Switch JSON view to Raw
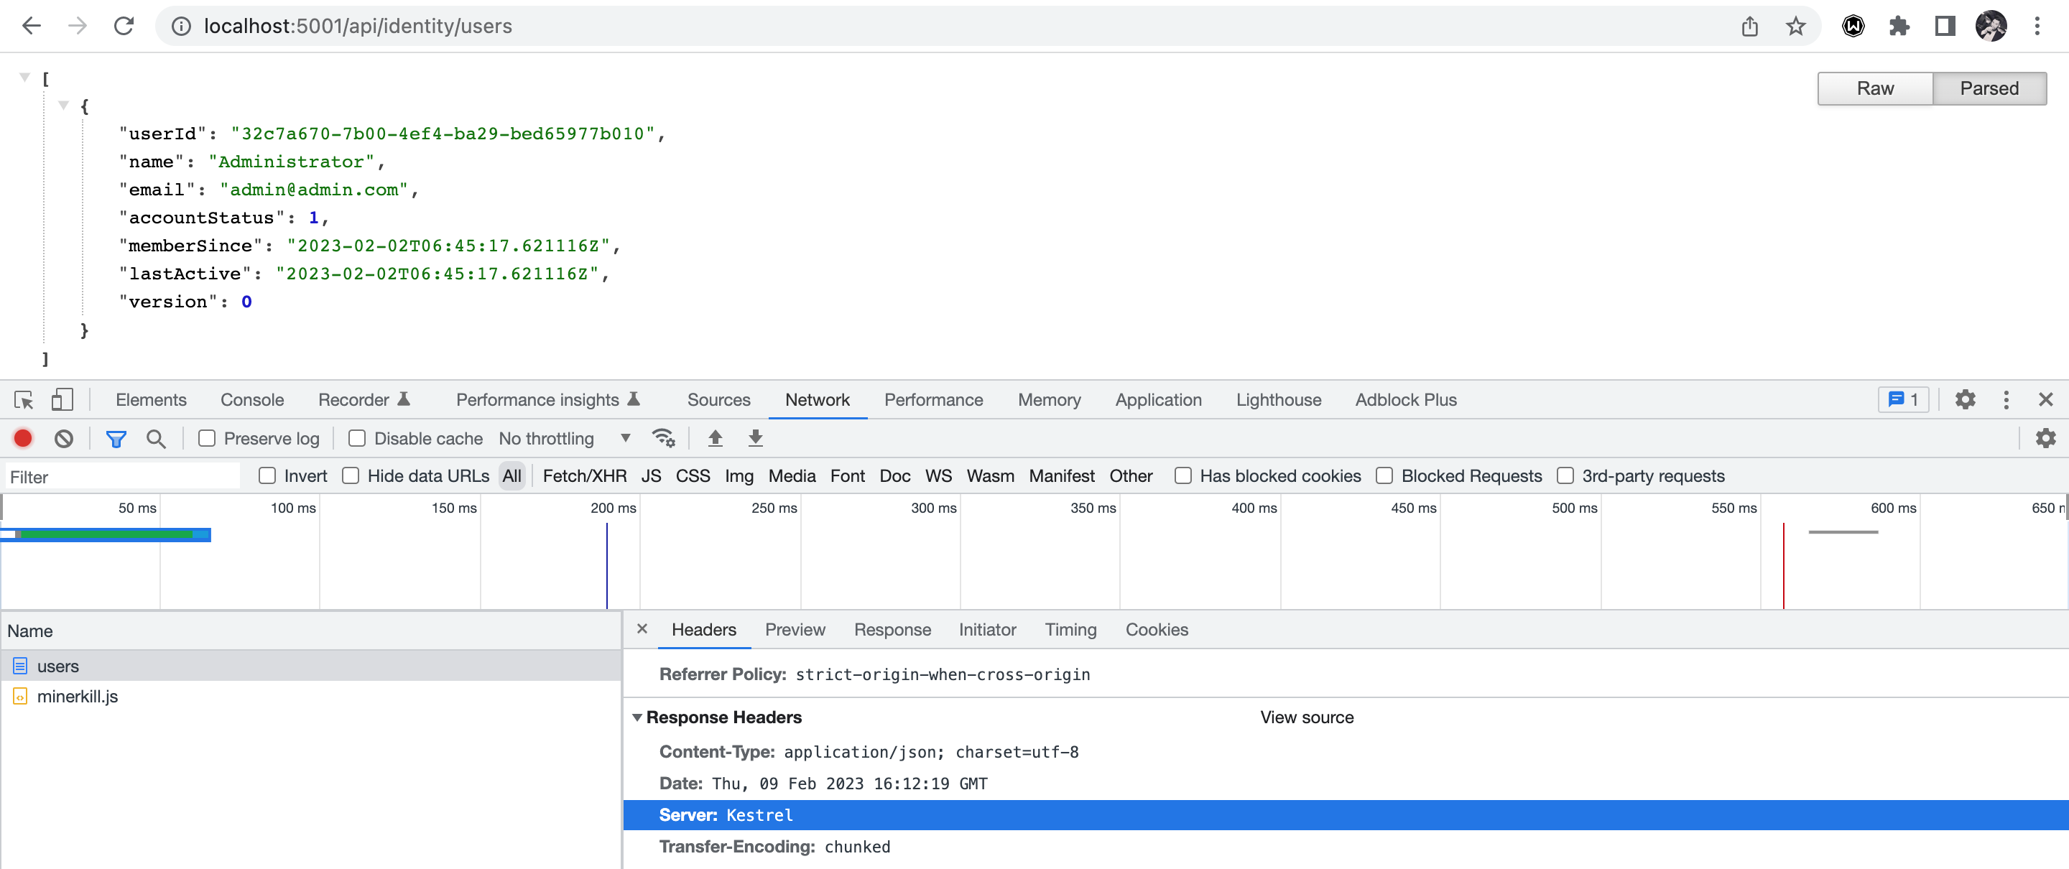 1874,88
